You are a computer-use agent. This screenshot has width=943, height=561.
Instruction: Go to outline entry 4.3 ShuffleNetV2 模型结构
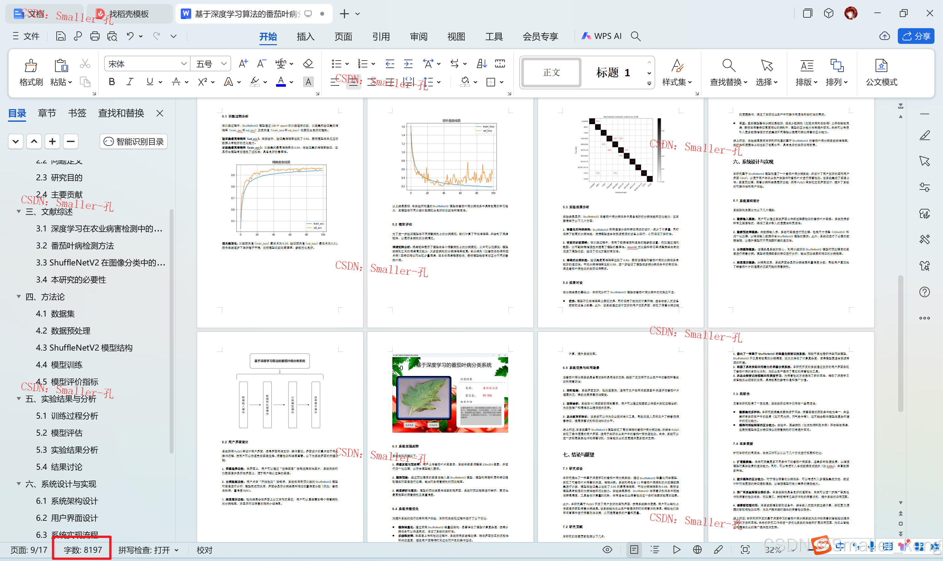[84, 348]
